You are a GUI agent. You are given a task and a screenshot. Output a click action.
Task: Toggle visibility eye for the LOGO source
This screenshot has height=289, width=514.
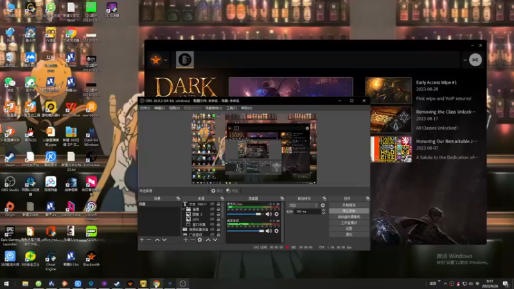(x=212, y=219)
